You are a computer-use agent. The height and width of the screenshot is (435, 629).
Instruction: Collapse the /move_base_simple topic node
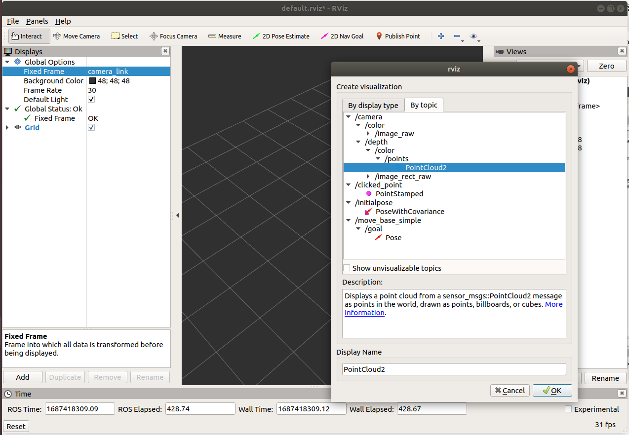pos(349,220)
